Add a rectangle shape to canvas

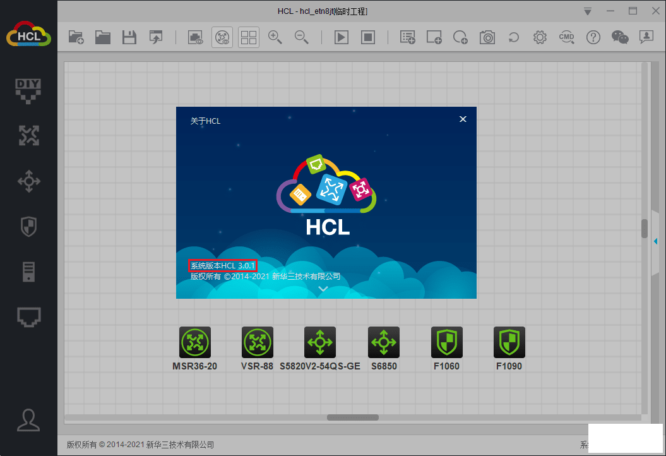[x=434, y=37]
